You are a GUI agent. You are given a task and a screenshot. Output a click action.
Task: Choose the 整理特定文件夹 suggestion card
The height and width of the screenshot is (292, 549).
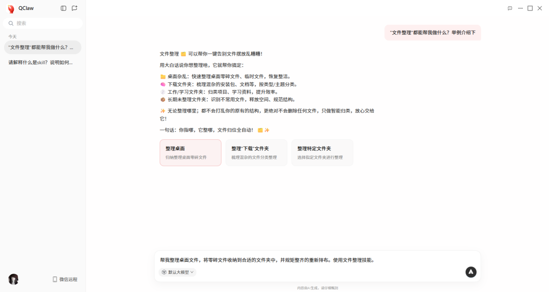(x=322, y=153)
